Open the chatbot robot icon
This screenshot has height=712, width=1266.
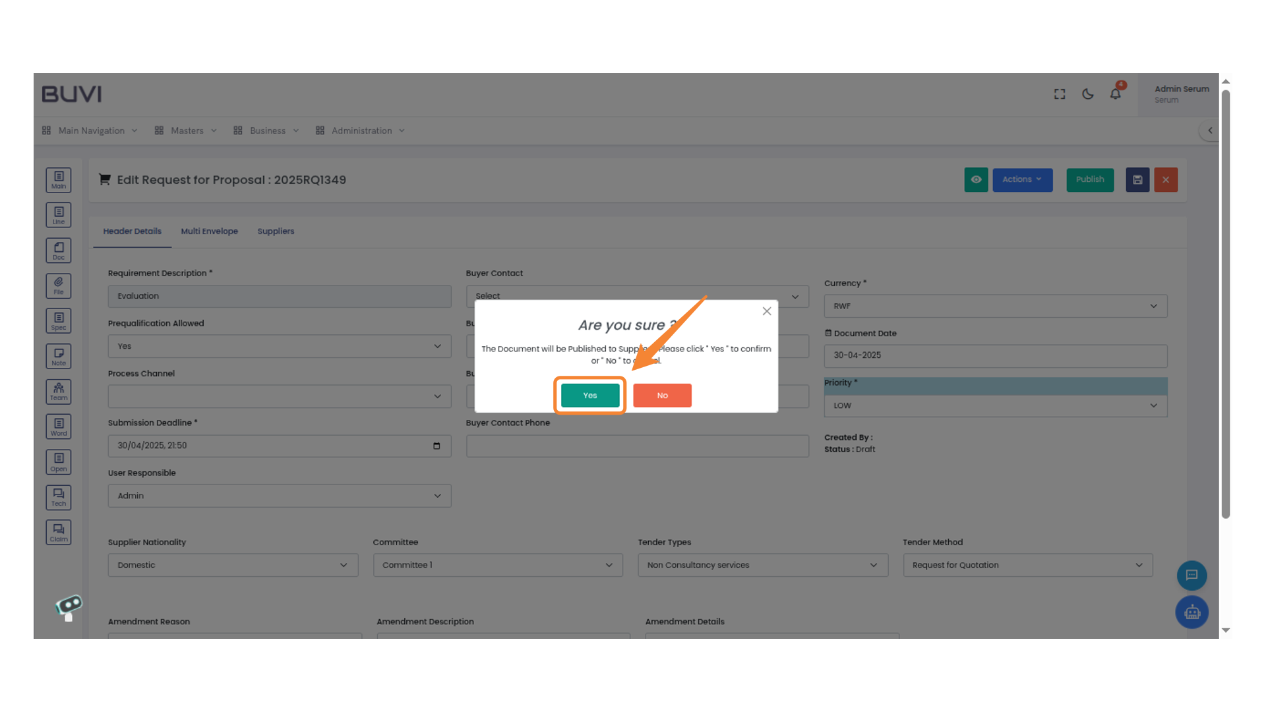(x=1191, y=612)
